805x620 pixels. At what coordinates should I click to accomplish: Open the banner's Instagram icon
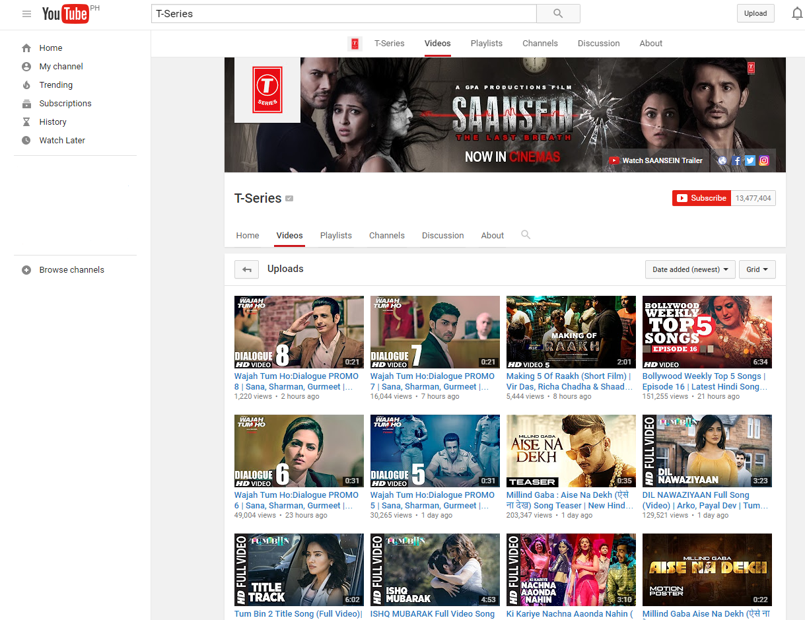pyautogui.click(x=764, y=160)
